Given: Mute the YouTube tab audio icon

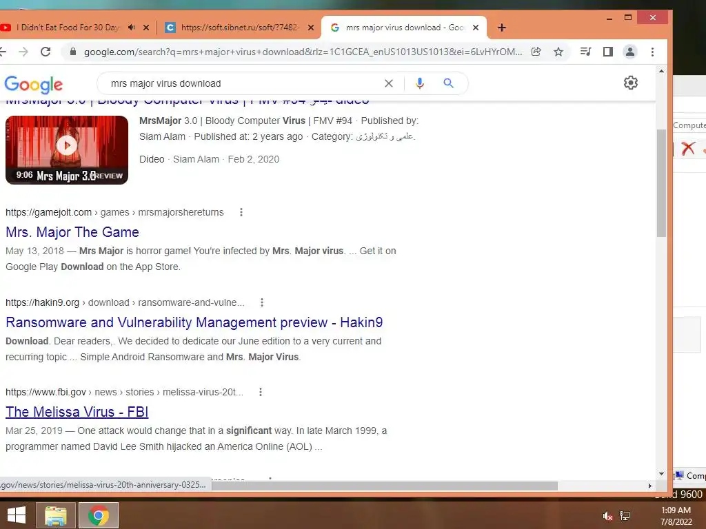Looking at the screenshot, I should tap(131, 28).
